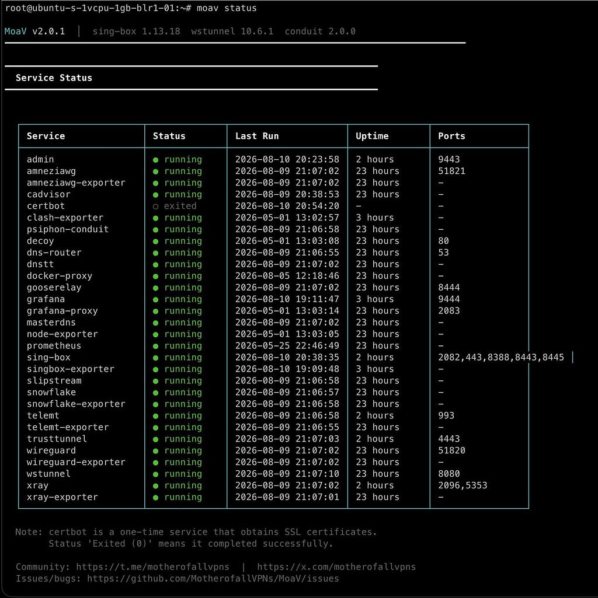Click the 'clash-exporter' service name
Viewport: 598px width, 598px height.
coord(65,218)
